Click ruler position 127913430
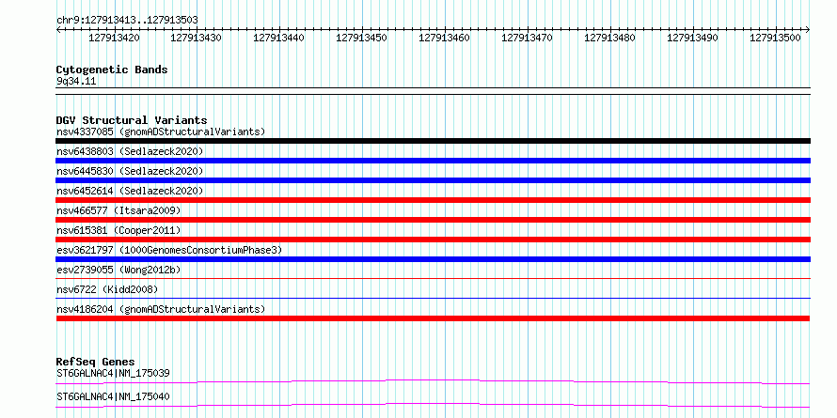 (x=197, y=38)
